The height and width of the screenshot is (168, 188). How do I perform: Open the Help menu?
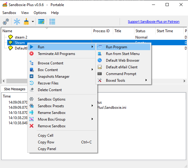55,13
